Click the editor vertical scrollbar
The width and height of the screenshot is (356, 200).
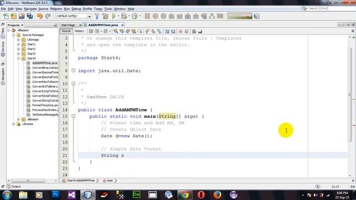[350, 95]
